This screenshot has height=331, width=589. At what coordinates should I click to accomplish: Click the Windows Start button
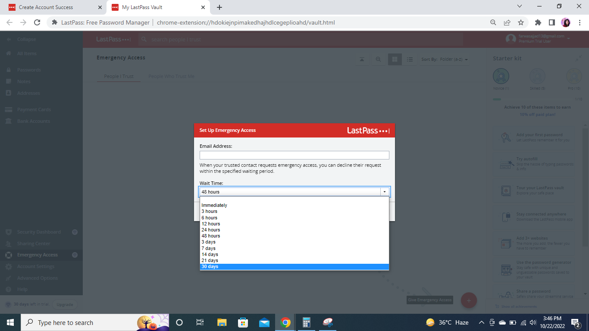10,322
